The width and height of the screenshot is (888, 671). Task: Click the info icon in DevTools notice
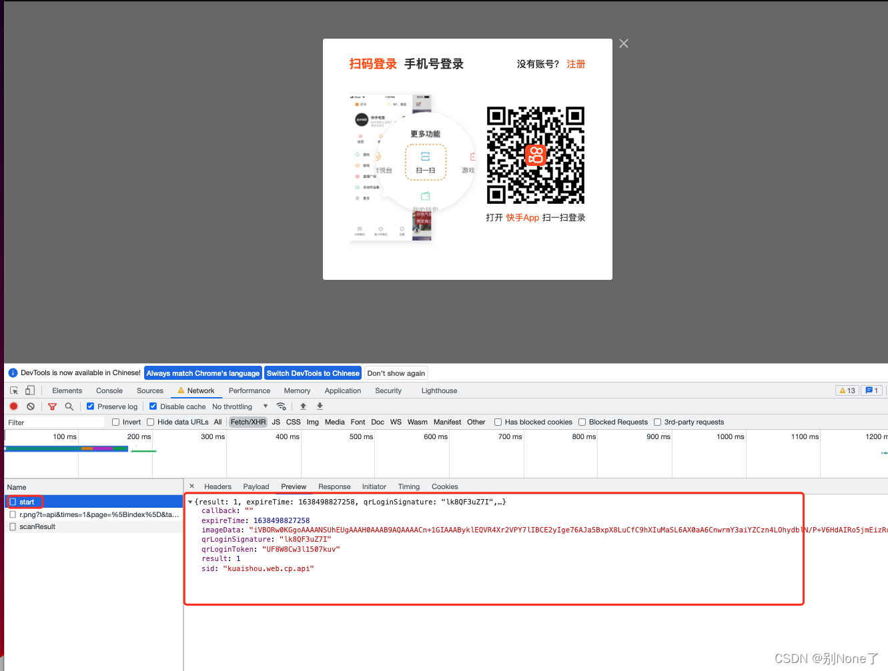(x=13, y=373)
